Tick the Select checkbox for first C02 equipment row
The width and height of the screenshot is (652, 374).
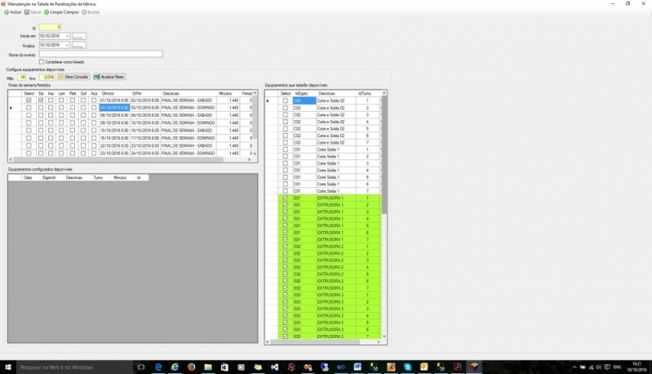(285, 100)
